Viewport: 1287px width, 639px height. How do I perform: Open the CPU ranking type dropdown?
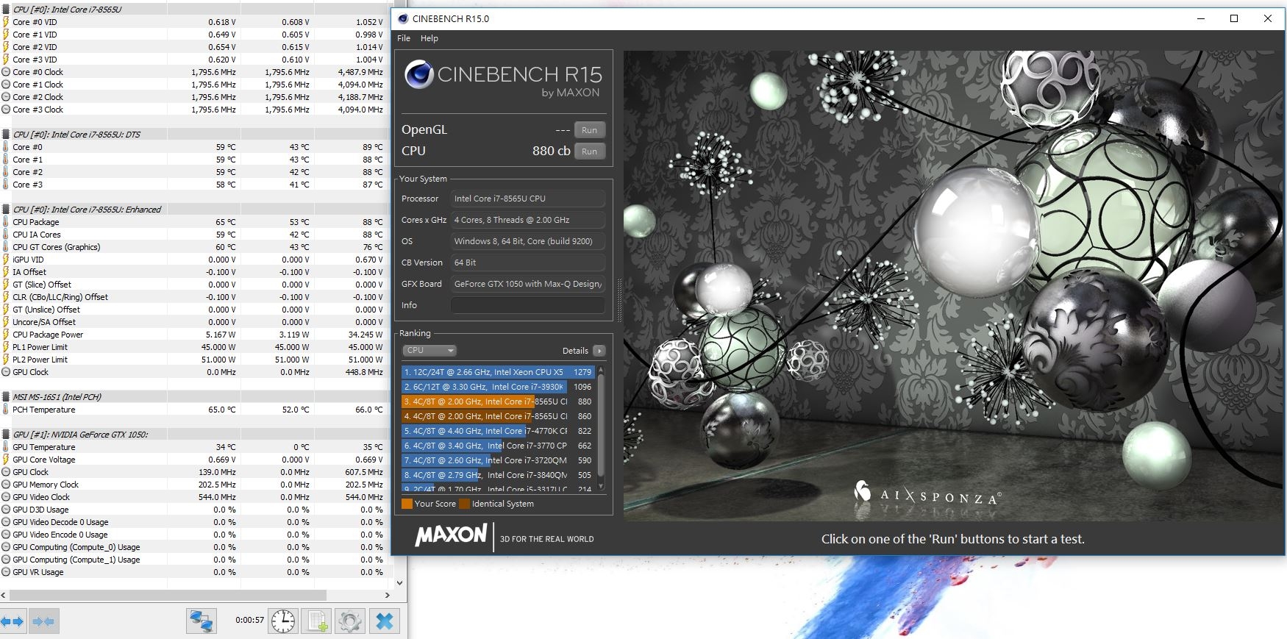(x=429, y=351)
